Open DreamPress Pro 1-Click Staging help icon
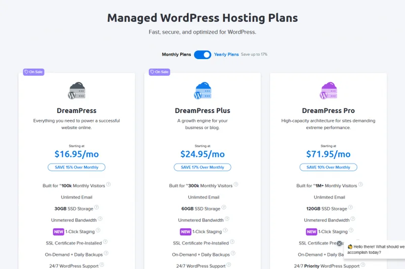 [x=351, y=230]
